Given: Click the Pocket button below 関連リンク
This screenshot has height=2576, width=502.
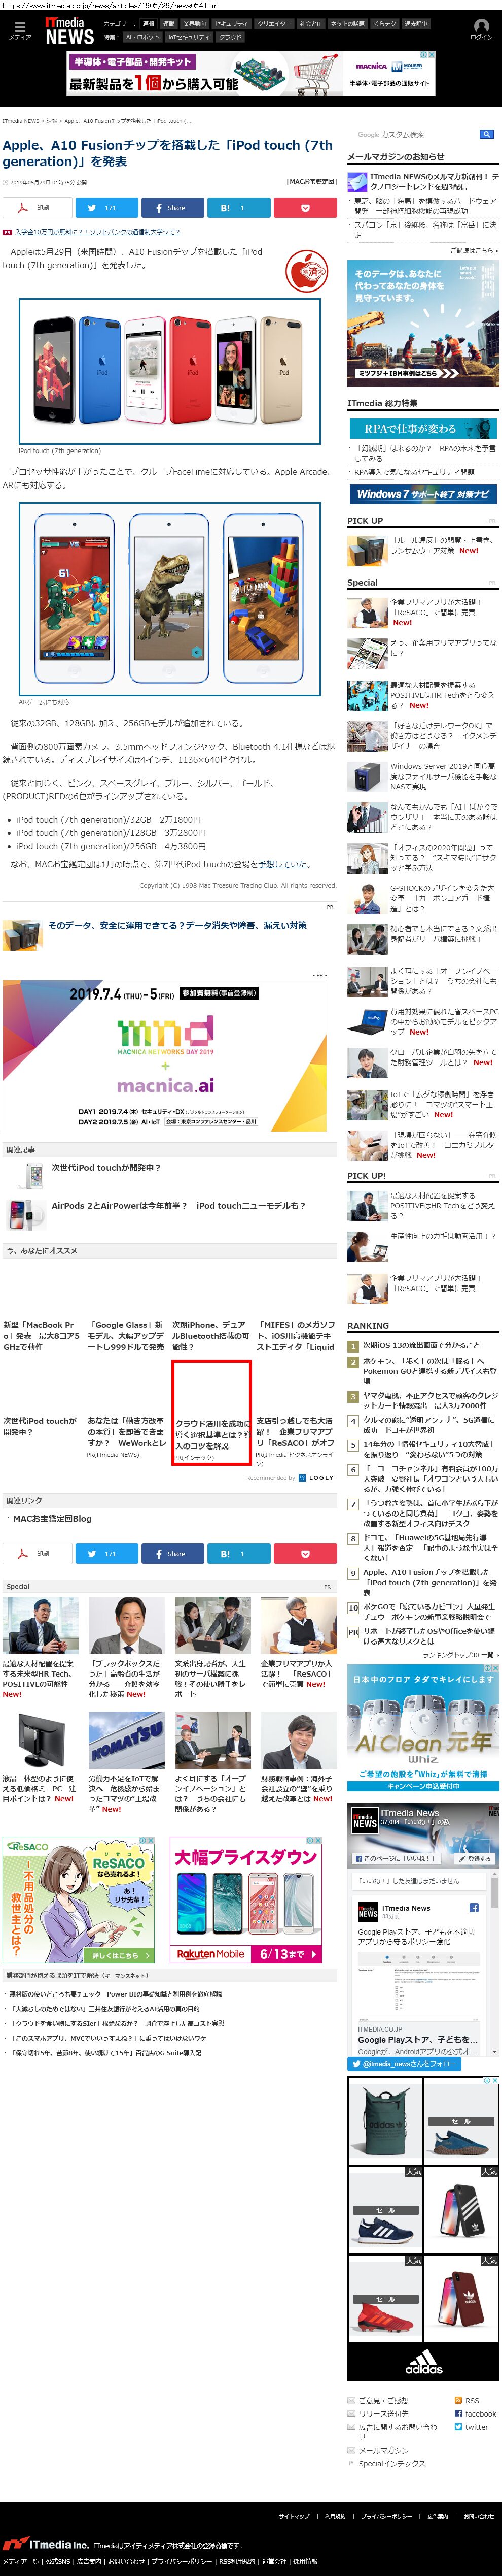Looking at the screenshot, I should click(304, 1553).
